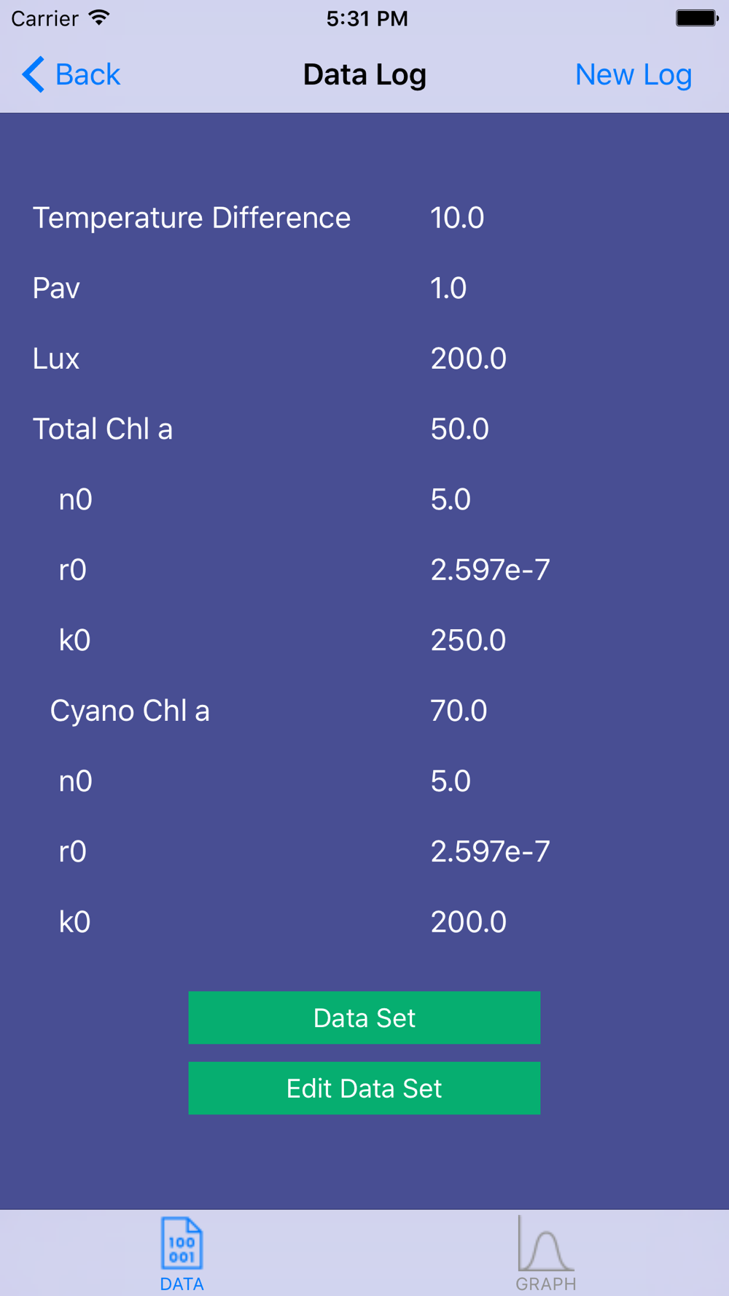This screenshot has width=729, height=1296.
Task: Tap the Edit Data Set button
Action: click(x=364, y=1088)
